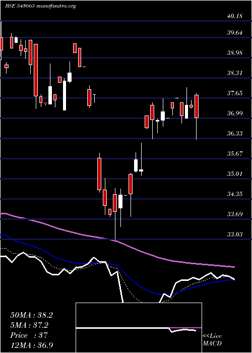Click the 38.98 price axis label
Screen dimensions: 252x353
[235, 53]
